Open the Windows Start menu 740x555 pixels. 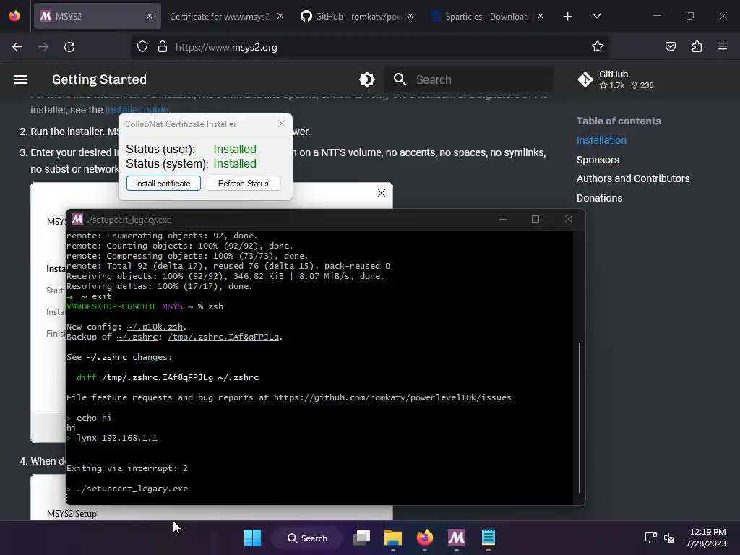coord(252,538)
